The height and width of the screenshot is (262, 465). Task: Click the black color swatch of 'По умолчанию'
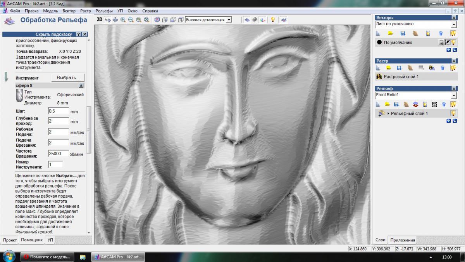coord(379,42)
